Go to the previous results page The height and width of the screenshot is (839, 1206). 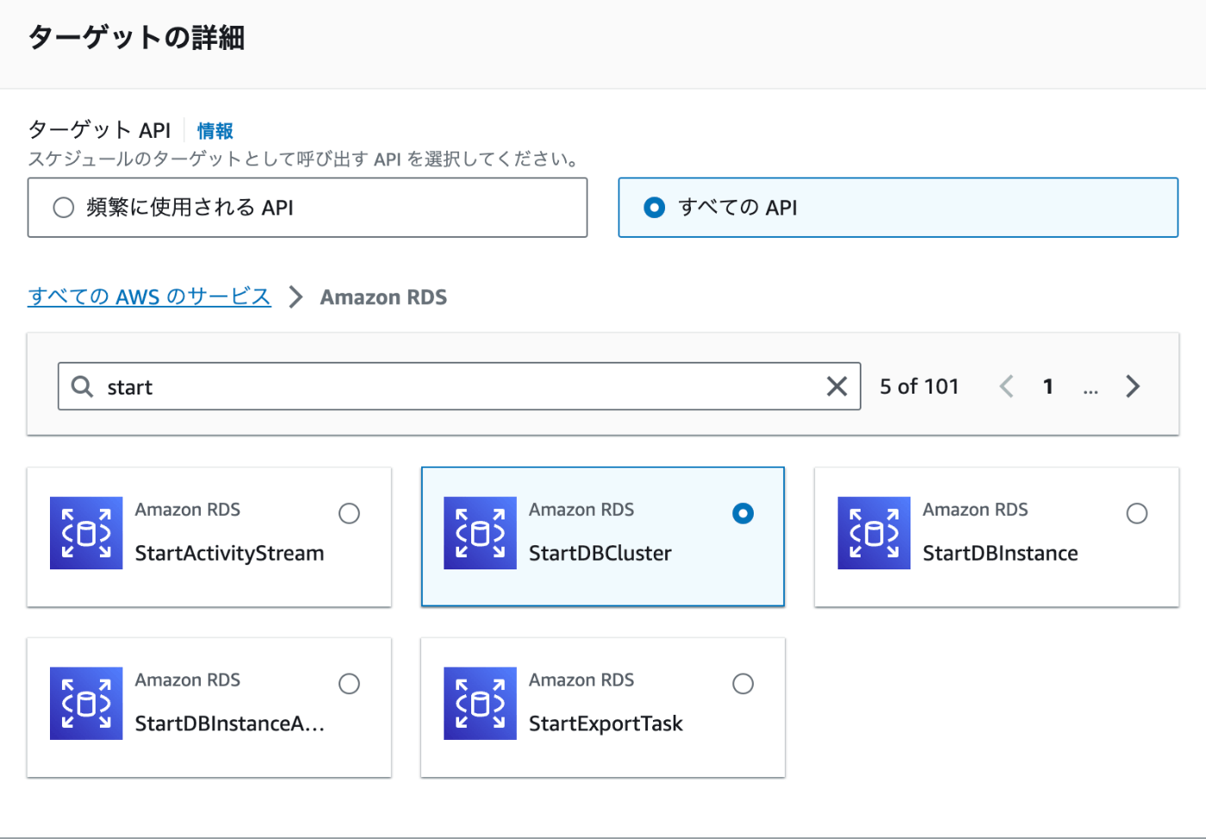click(1006, 387)
